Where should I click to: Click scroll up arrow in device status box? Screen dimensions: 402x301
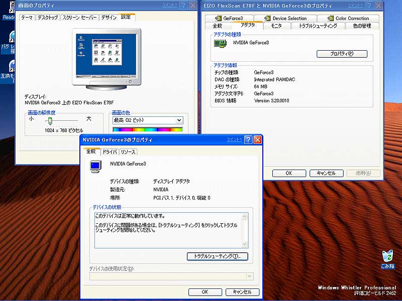245,217
